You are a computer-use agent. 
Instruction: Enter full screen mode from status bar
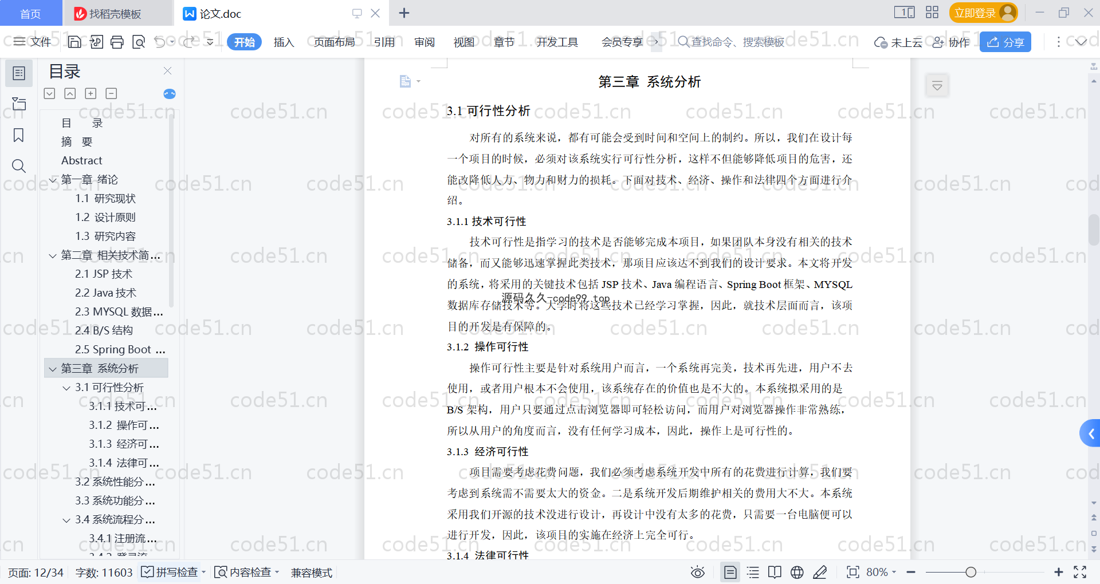point(1080,572)
